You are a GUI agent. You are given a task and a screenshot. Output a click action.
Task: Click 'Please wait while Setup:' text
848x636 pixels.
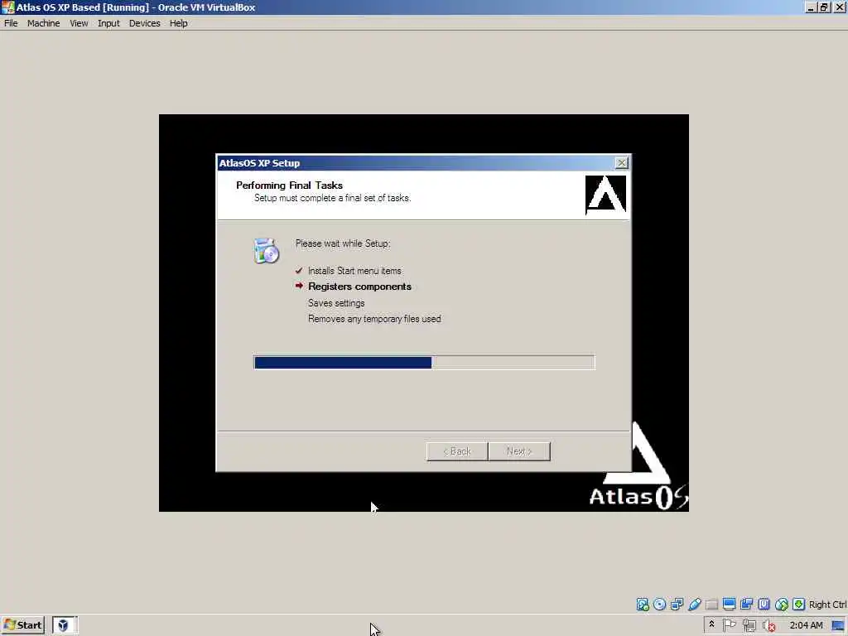click(343, 244)
